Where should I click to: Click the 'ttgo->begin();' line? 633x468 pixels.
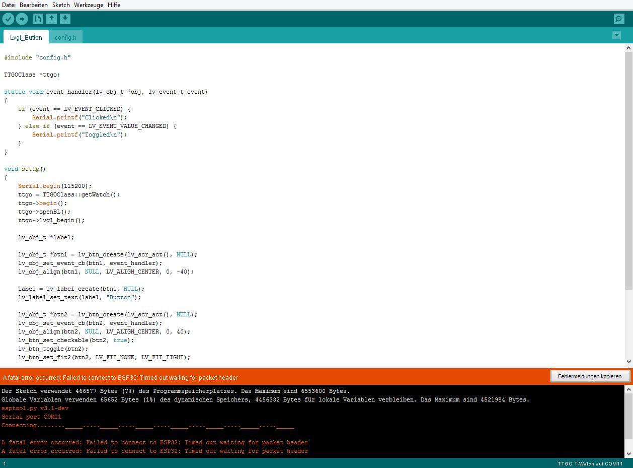[x=42, y=203]
